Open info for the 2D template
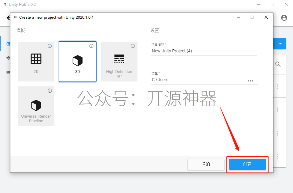The image size is (293, 193). [x=50, y=46]
